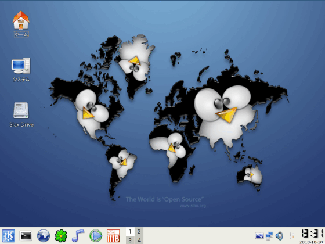
Task: Select the システム label text
Action: (x=21, y=80)
